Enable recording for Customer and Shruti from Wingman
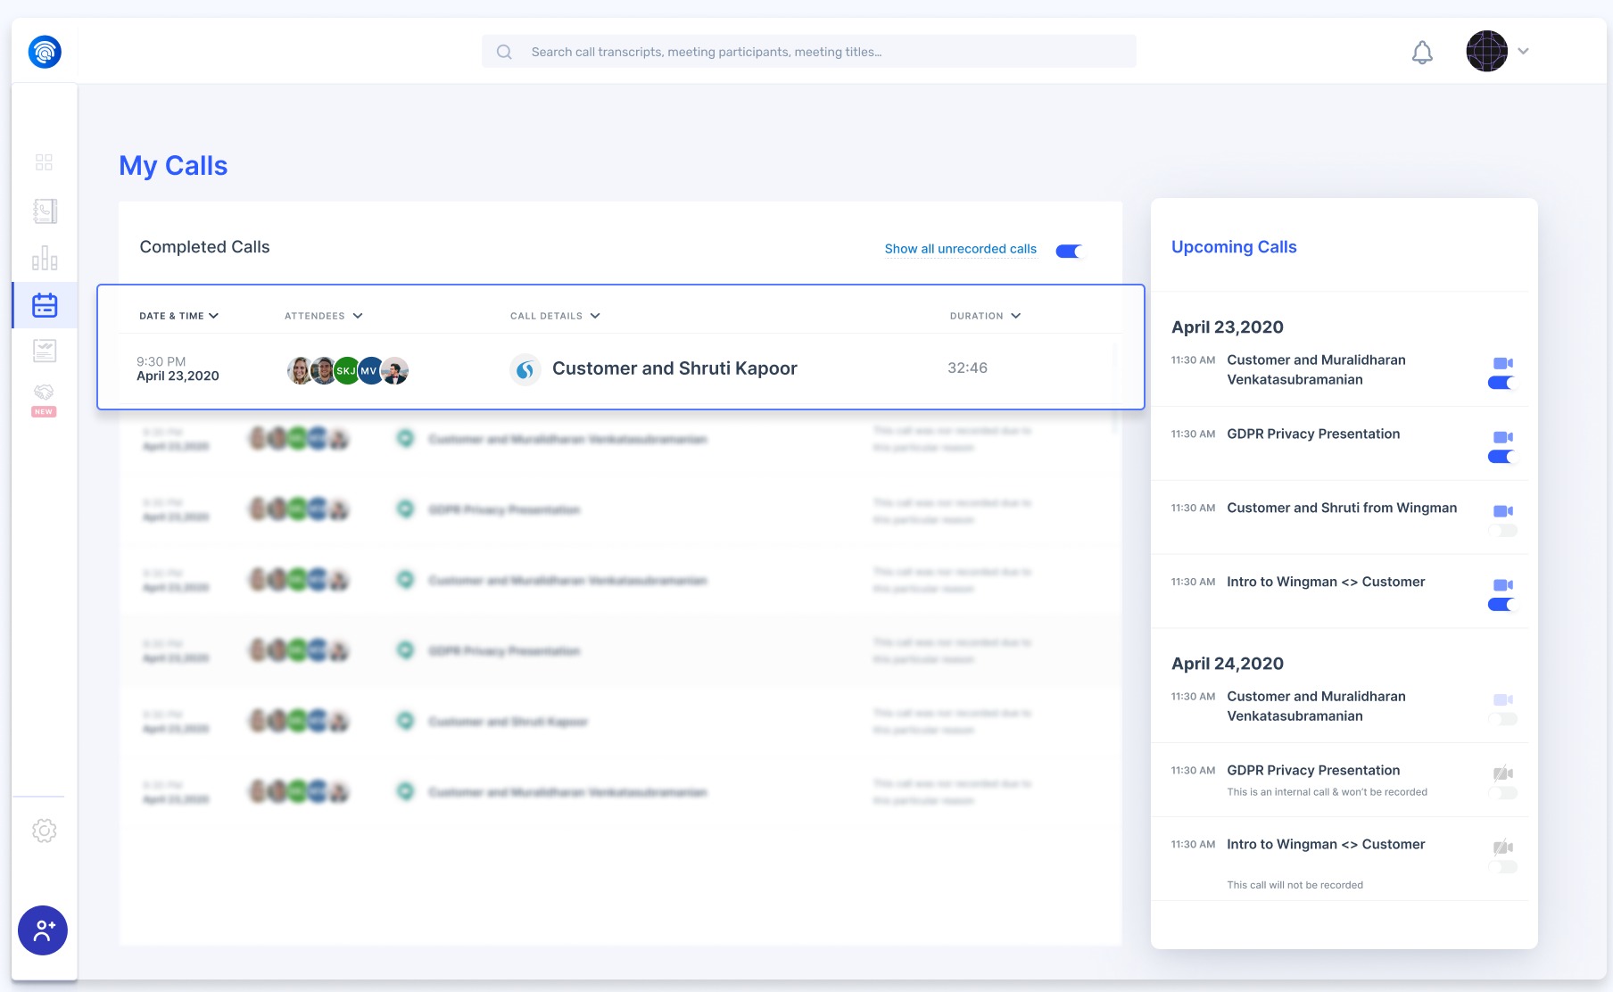1613x992 pixels. click(x=1502, y=531)
